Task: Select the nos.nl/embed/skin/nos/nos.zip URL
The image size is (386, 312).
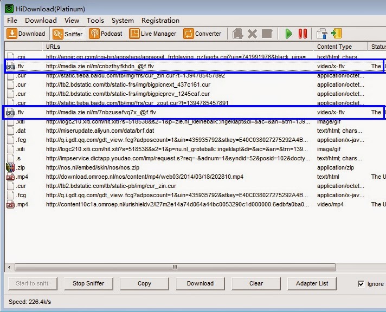Action: (93, 167)
